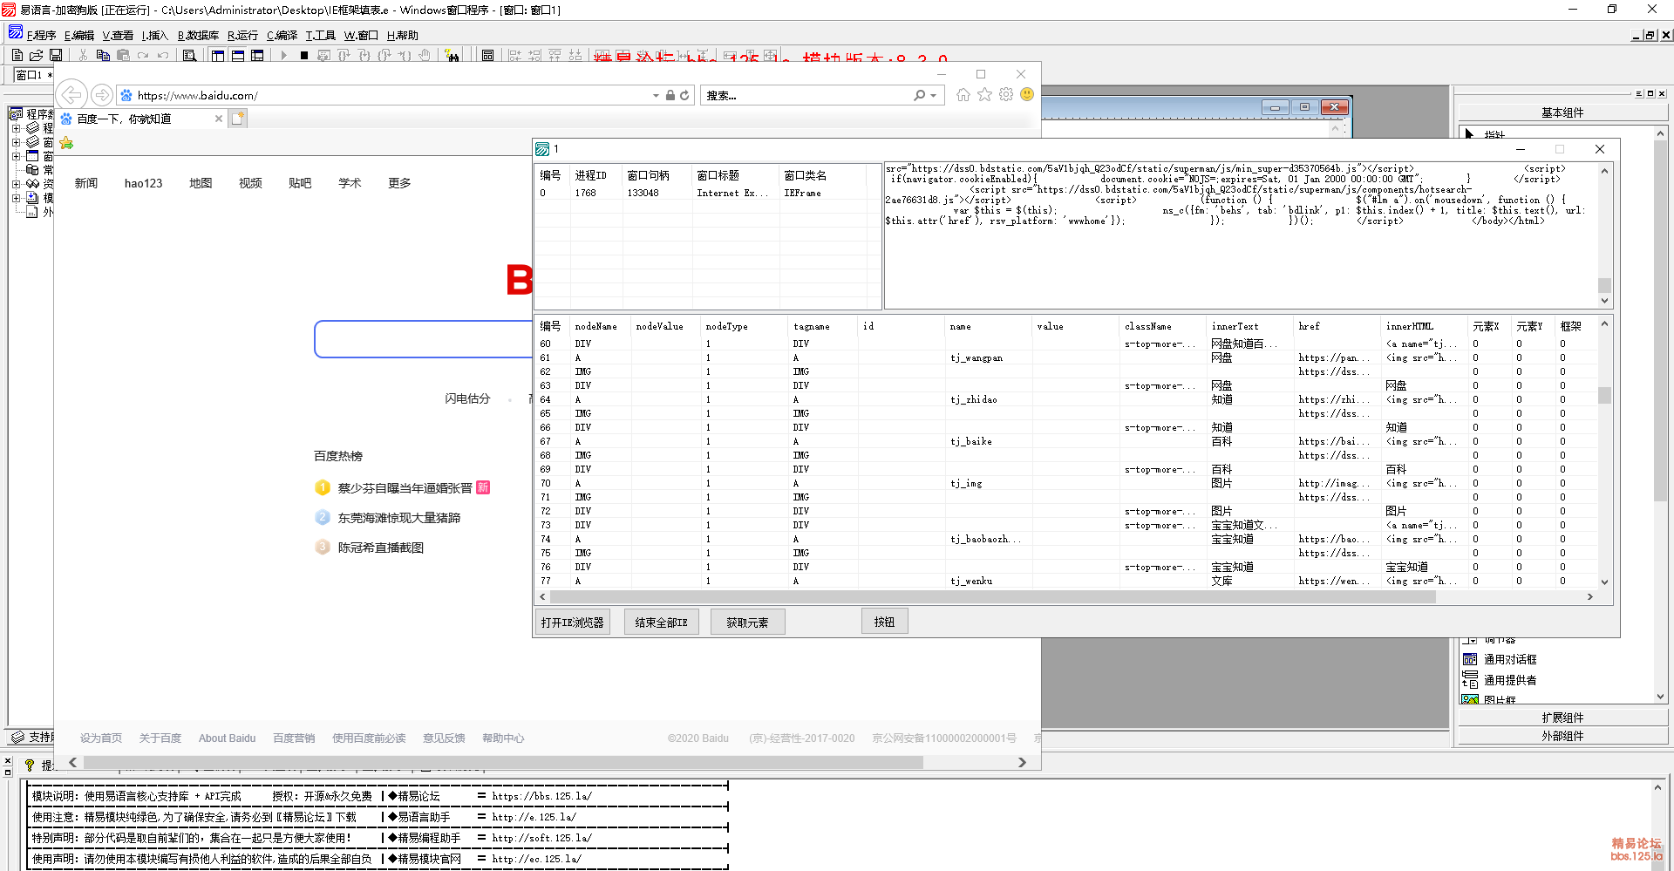
Task: Click the Run (play) toolbar icon
Action: 283,55
